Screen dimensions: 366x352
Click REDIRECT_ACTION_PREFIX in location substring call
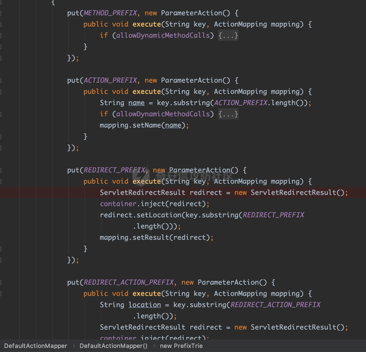pyautogui.click(x=276, y=305)
